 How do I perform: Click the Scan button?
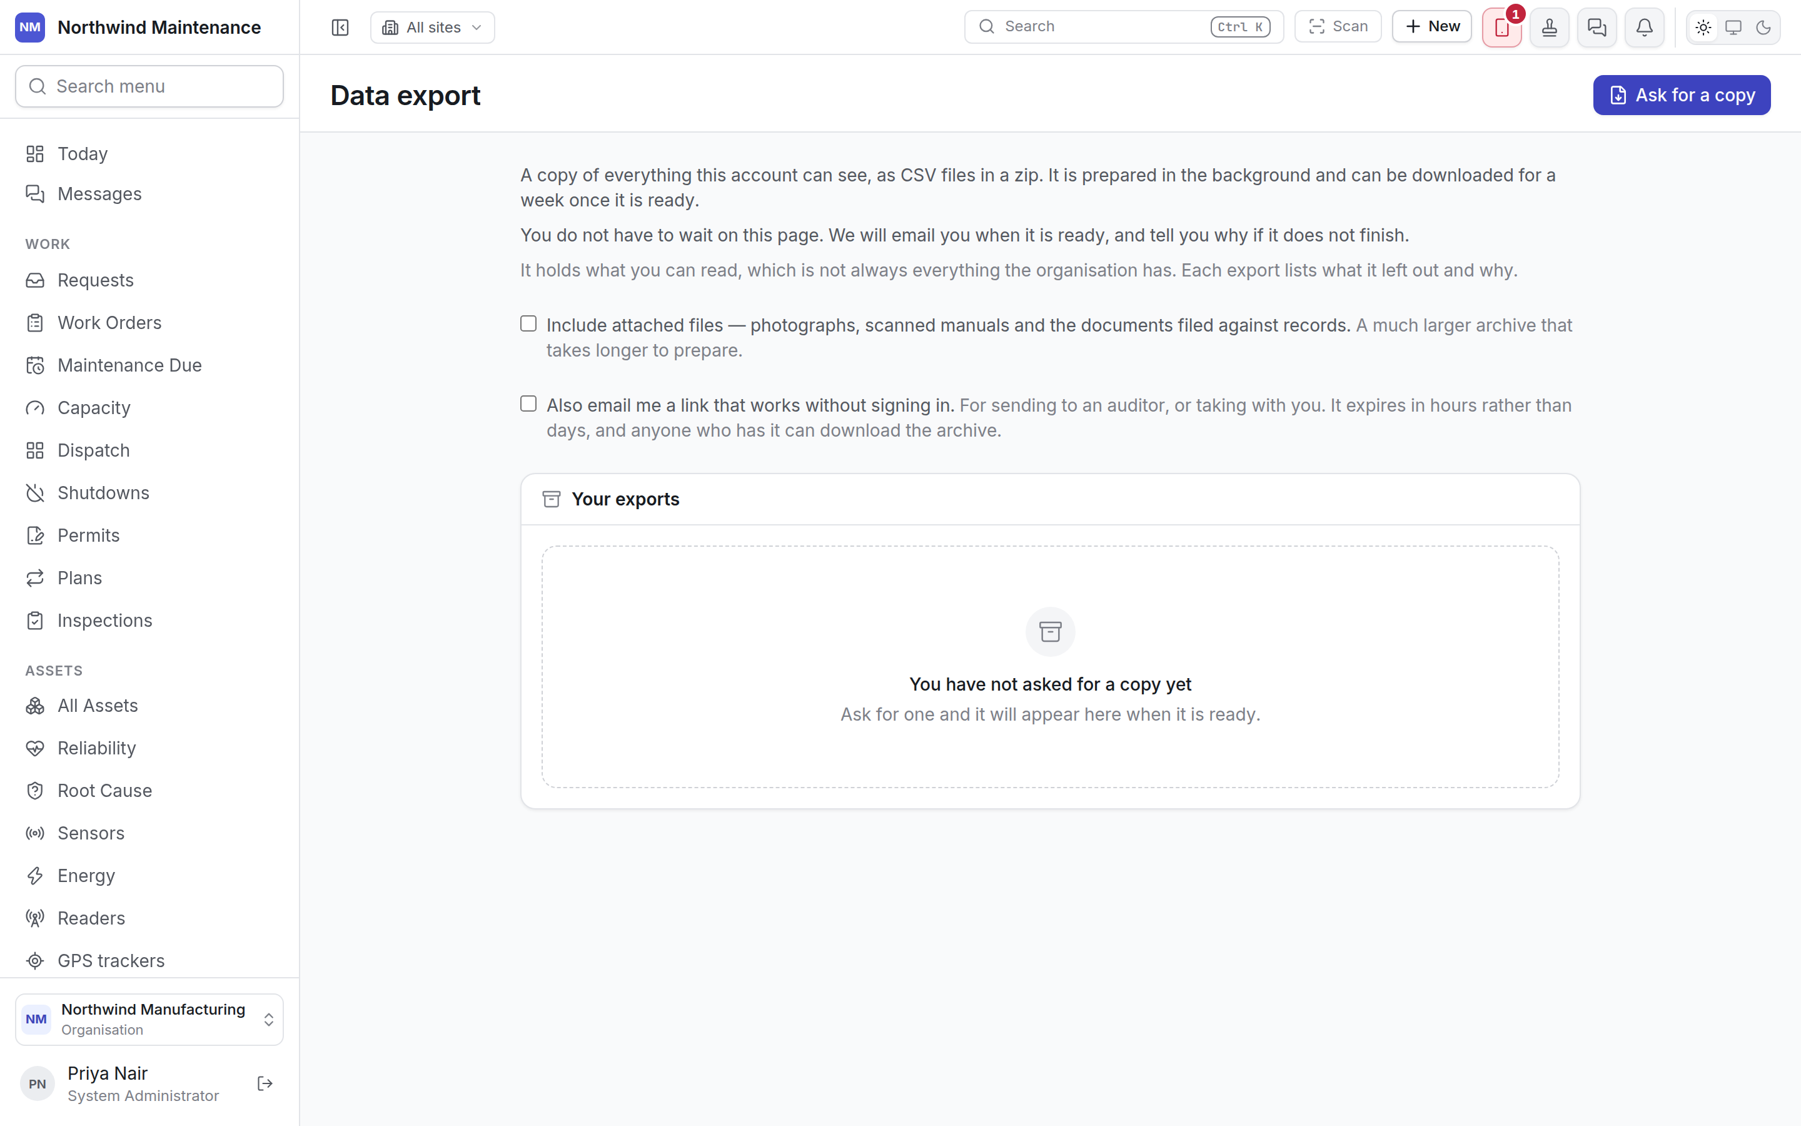pos(1338,27)
